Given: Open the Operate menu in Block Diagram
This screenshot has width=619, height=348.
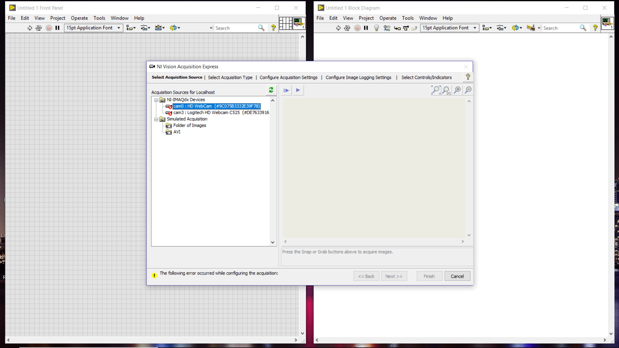Looking at the screenshot, I should [388, 18].
